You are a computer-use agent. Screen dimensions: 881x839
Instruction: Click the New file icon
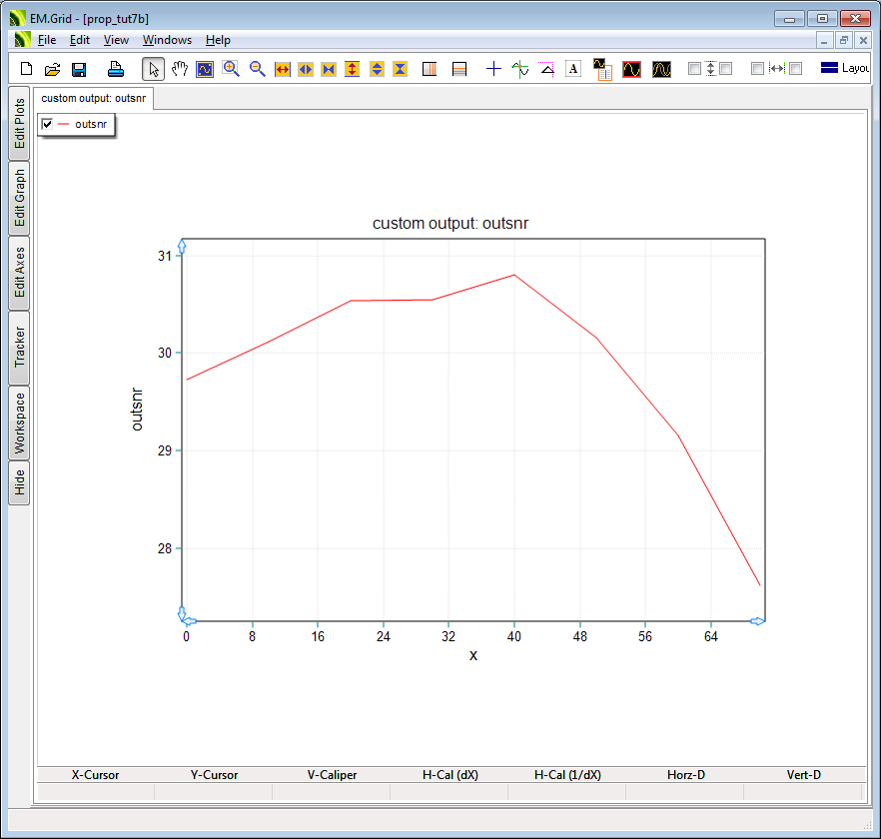click(27, 69)
